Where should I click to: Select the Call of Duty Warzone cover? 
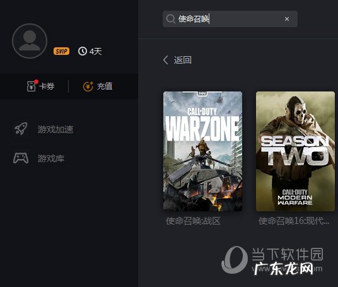[202, 151]
